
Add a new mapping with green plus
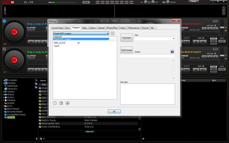68,103
